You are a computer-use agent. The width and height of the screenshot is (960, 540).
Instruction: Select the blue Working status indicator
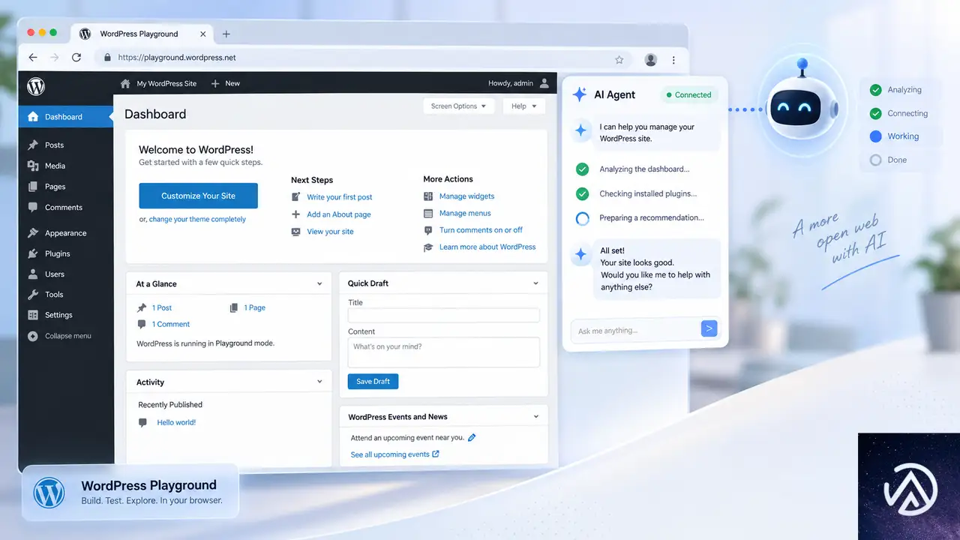[x=875, y=136]
